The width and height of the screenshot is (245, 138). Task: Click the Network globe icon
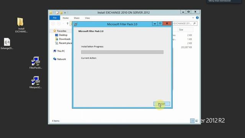point(55,59)
